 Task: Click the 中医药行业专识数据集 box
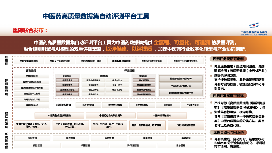pos(111,116)
